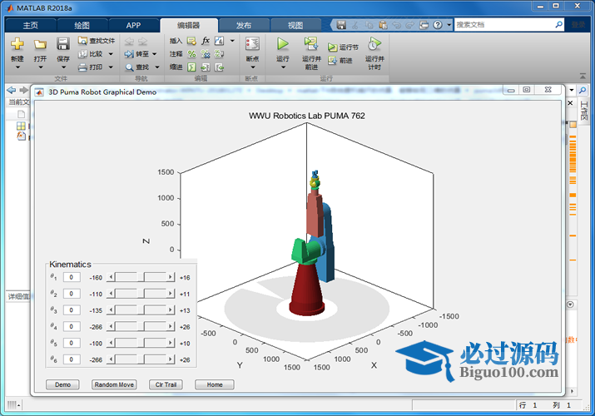
Task: Open the 打印 dropdown arrow
Action: coord(111,67)
